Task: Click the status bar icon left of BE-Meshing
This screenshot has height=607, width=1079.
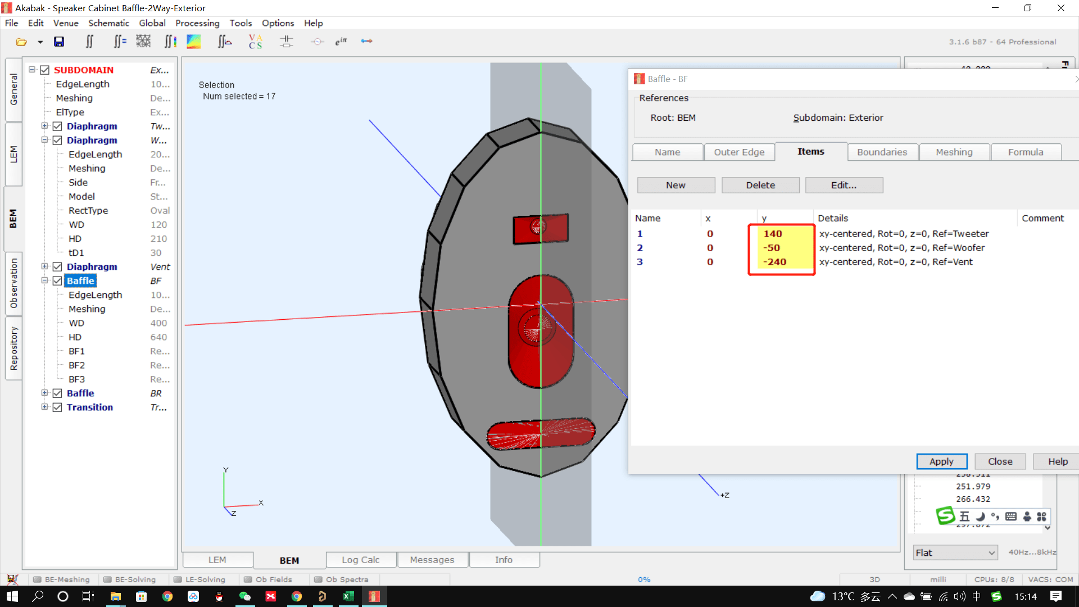Action: point(12,579)
